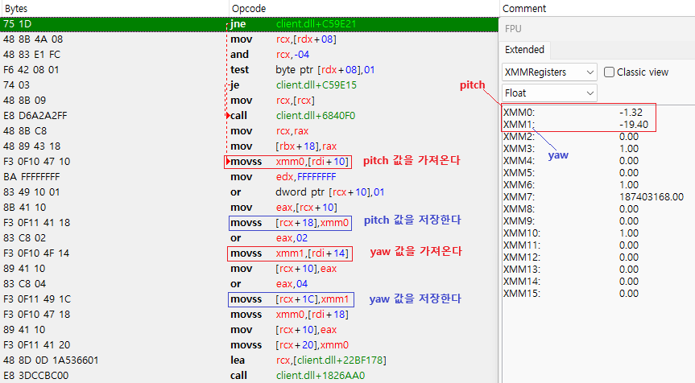Select the mov rcx,[rcx] instruction

click(272, 101)
